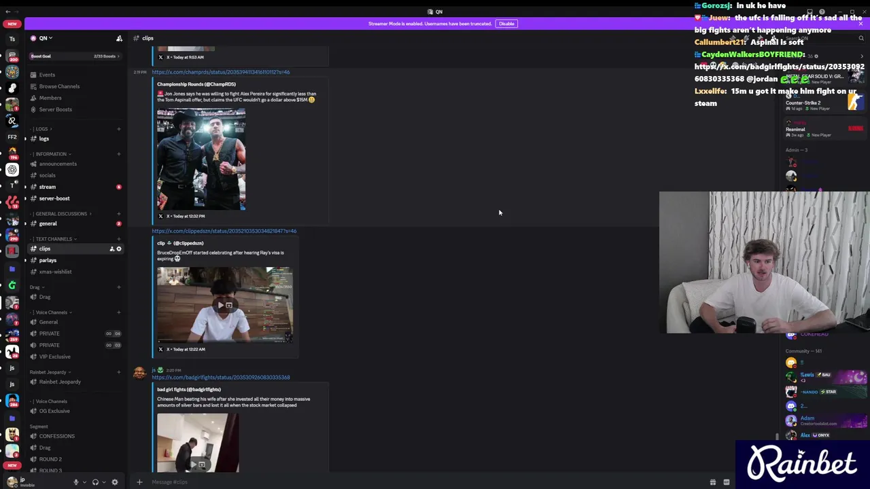Open the champrds x.com status link

click(x=221, y=72)
